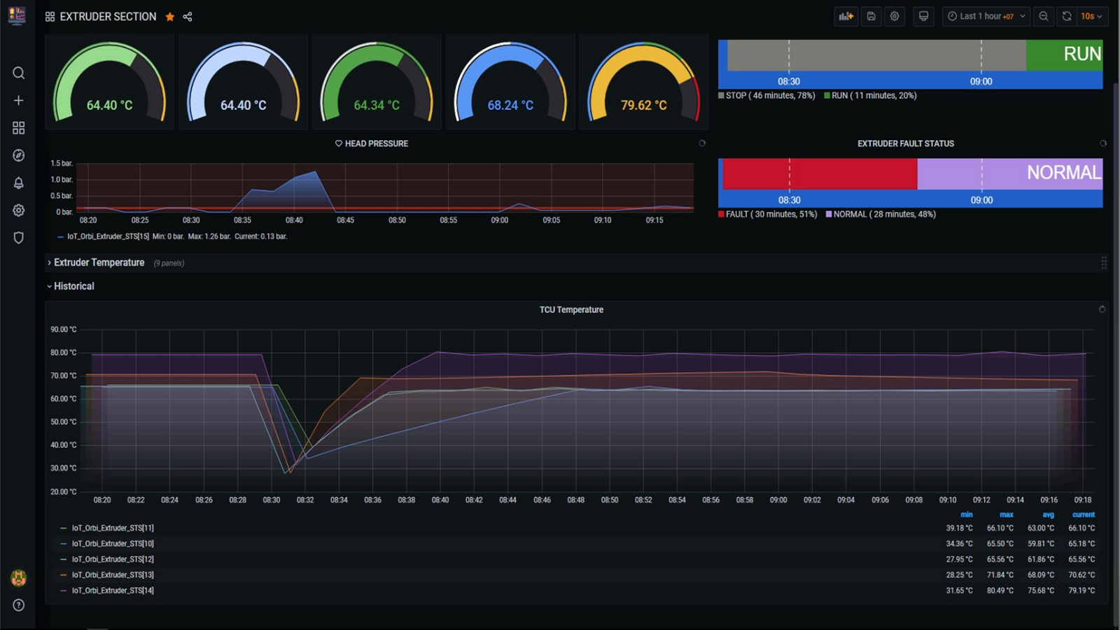Viewport: 1120px width, 630px height.
Task: Toggle the IoT_Orbi_Extruder_STS[11] legend series
Action: coord(112,528)
